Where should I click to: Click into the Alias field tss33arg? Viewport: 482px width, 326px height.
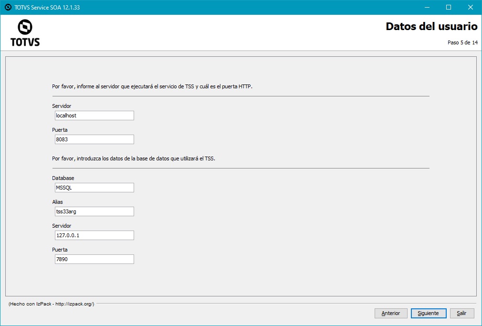(x=94, y=211)
